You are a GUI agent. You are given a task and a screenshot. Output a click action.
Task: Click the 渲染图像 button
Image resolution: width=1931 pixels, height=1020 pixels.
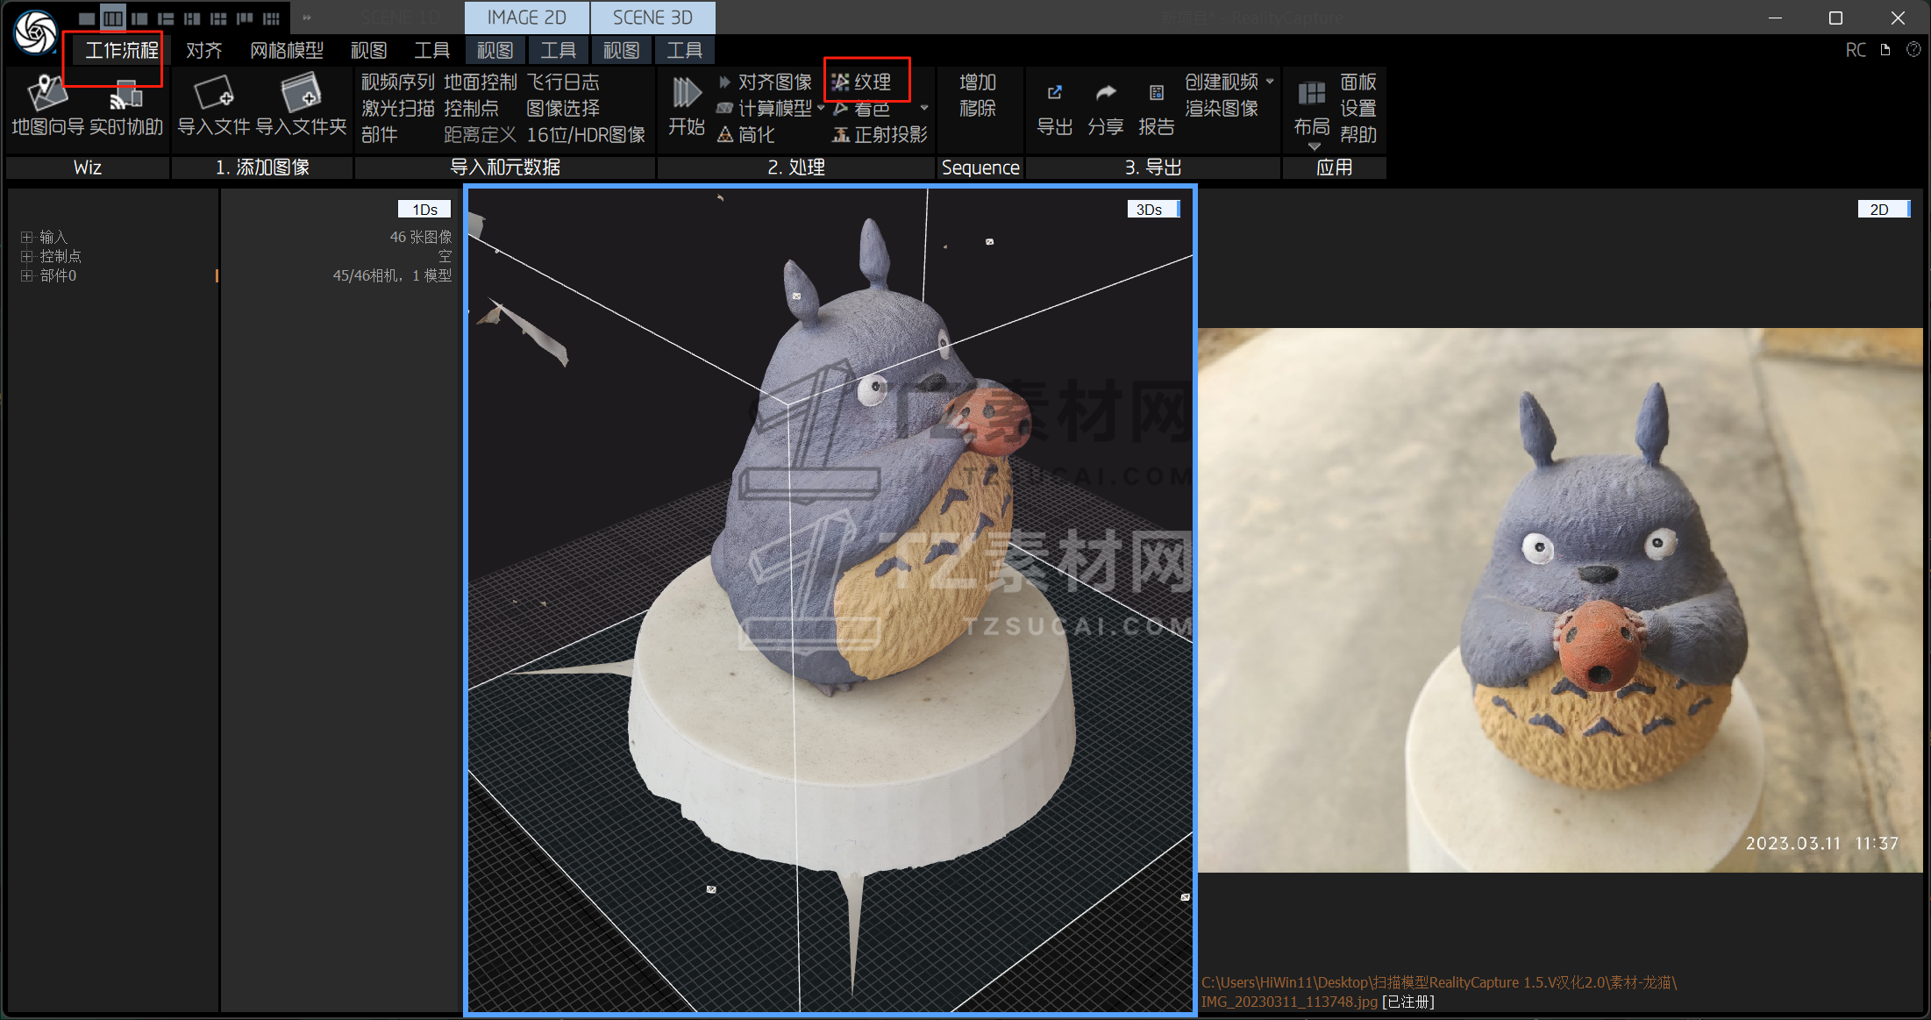click(1221, 109)
